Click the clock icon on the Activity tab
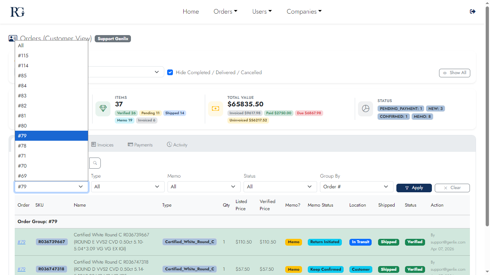 pyautogui.click(x=169, y=144)
